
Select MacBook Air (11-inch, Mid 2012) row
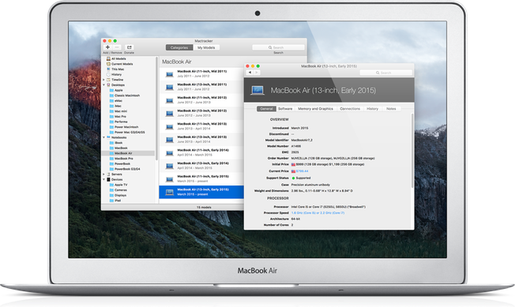click(201, 100)
